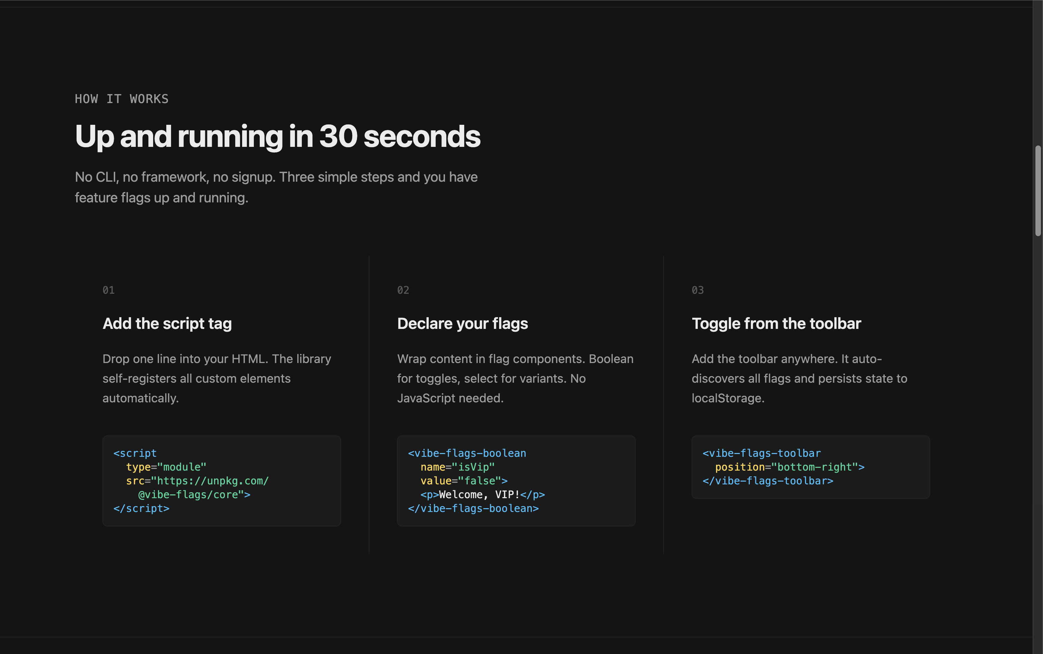Click the "Toggle from the toolbar" heading

[776, 323]
